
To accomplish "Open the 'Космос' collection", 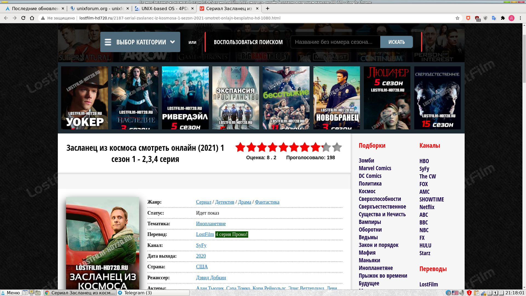I will 367,191.
